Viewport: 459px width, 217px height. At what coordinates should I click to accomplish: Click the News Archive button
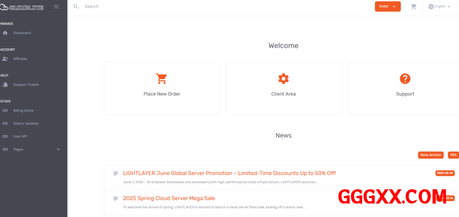(x=430, y=155)
